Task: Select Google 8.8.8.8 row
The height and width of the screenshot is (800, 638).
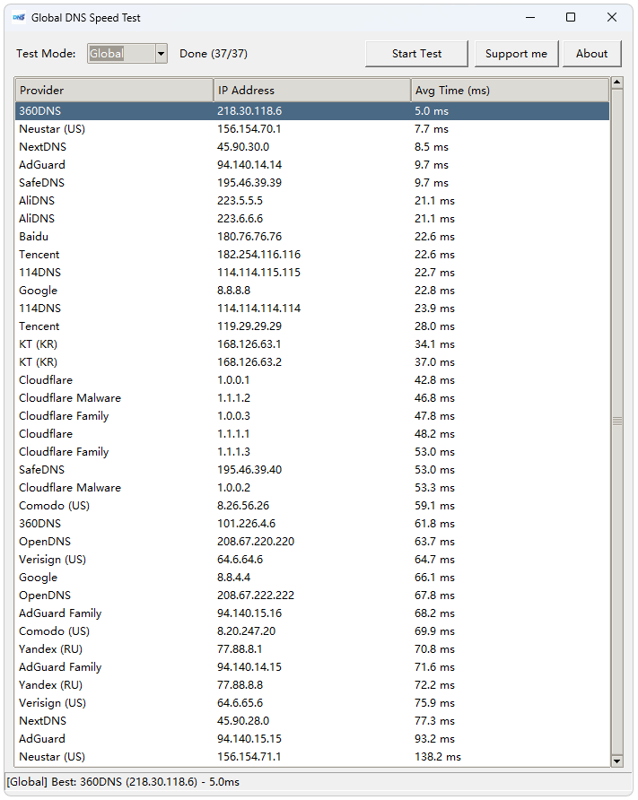Action: [312, 291]
